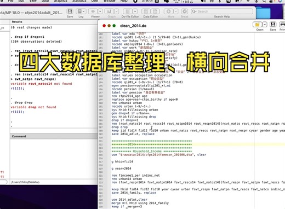
Task: Click the Command panel header
Action: (x=19, y=136)
